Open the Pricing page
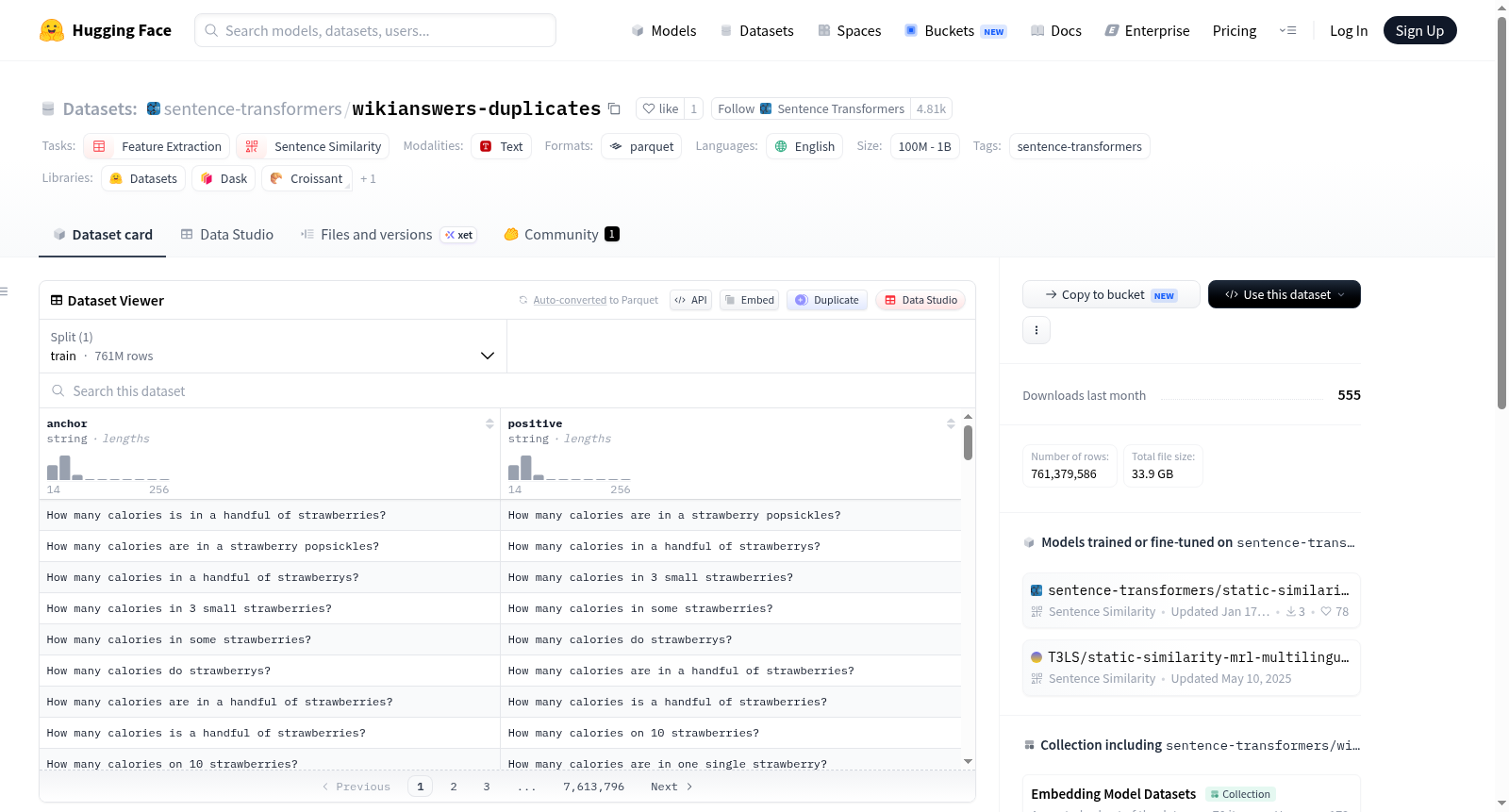The image size is (1509, 812). (x=1235, y=31)
